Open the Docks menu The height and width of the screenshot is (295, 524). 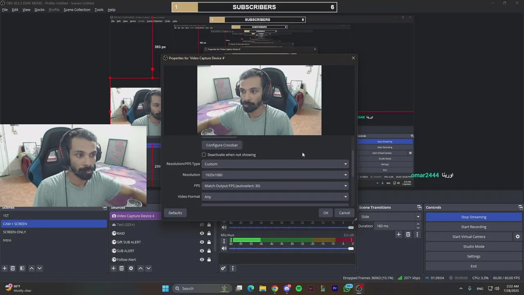click(39, 9)
